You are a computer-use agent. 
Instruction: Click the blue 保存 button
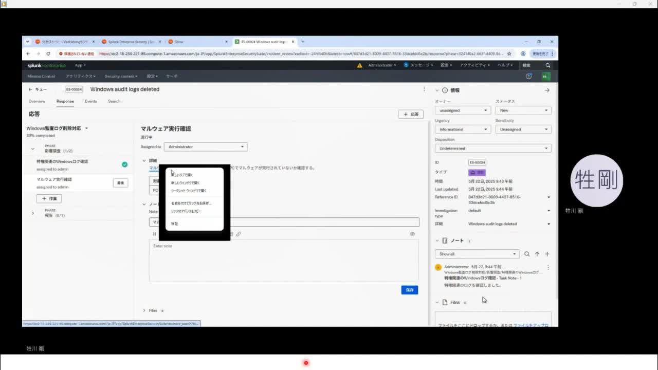pos(409,290)
